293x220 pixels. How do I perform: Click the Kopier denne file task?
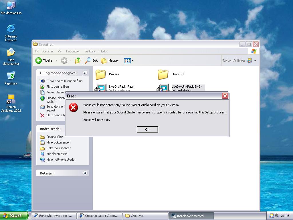(x=53, y=93)
